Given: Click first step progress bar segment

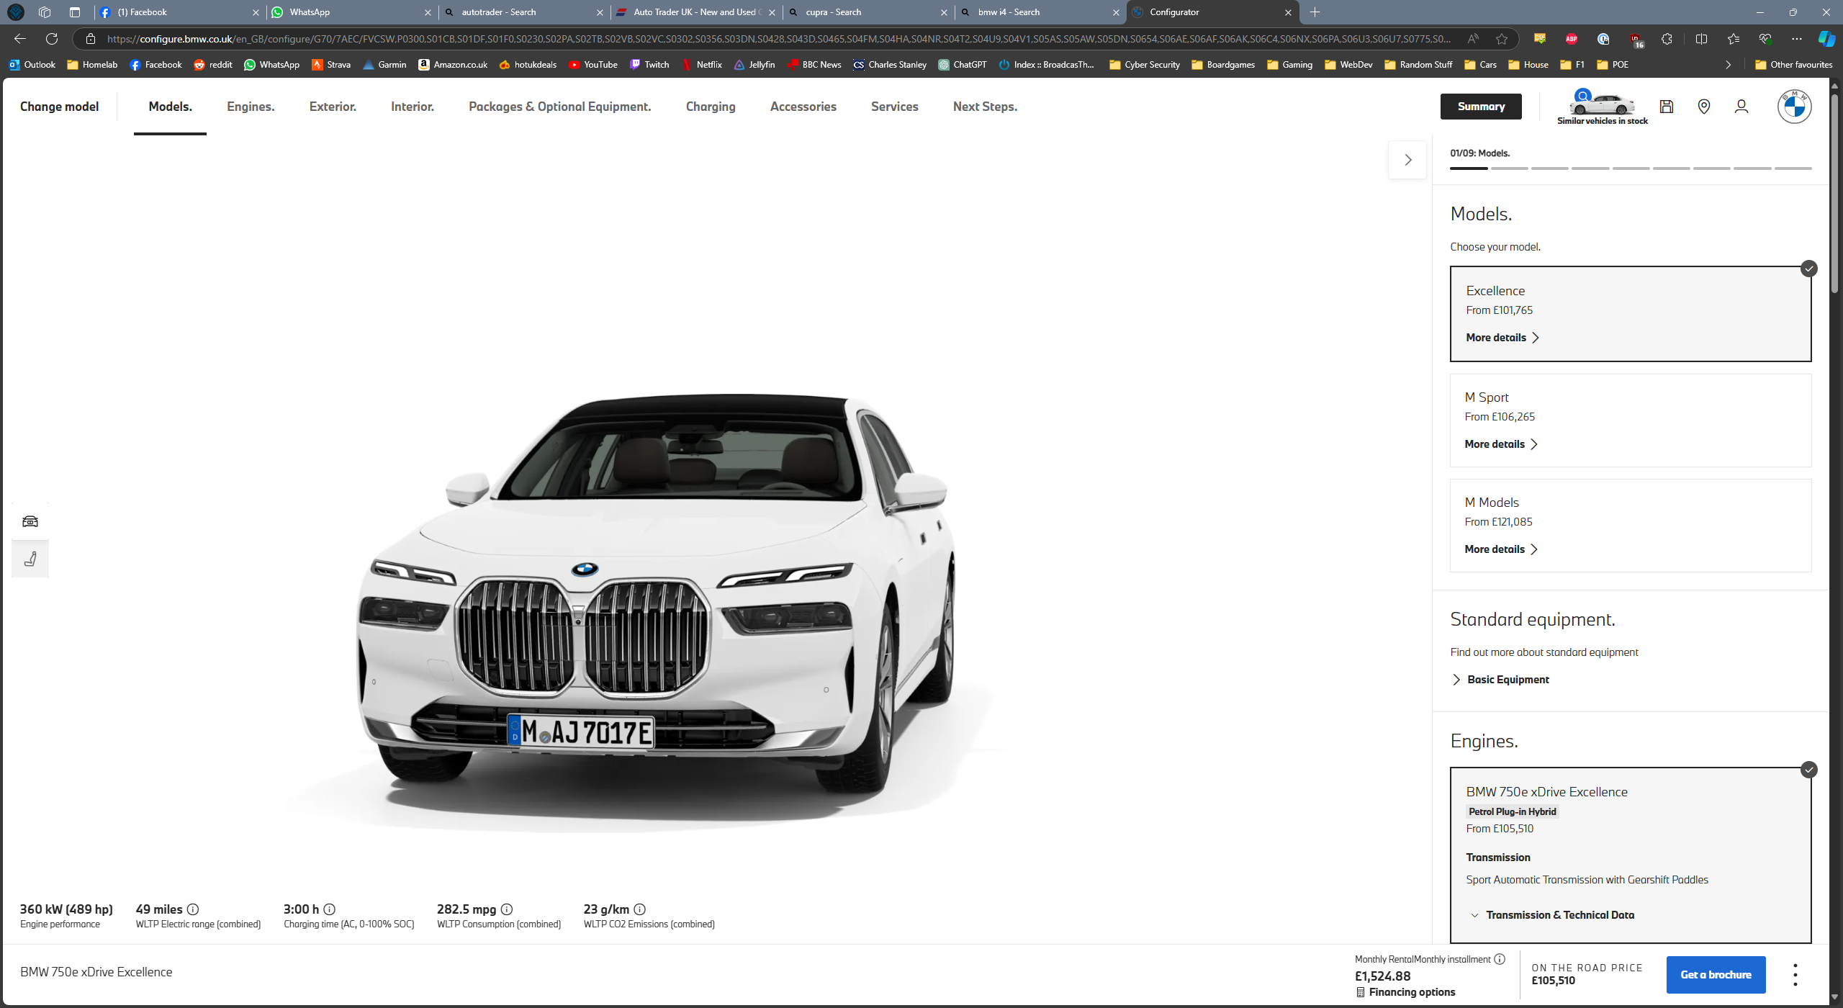Looking at the screenshot, I should coord(1469,168).
